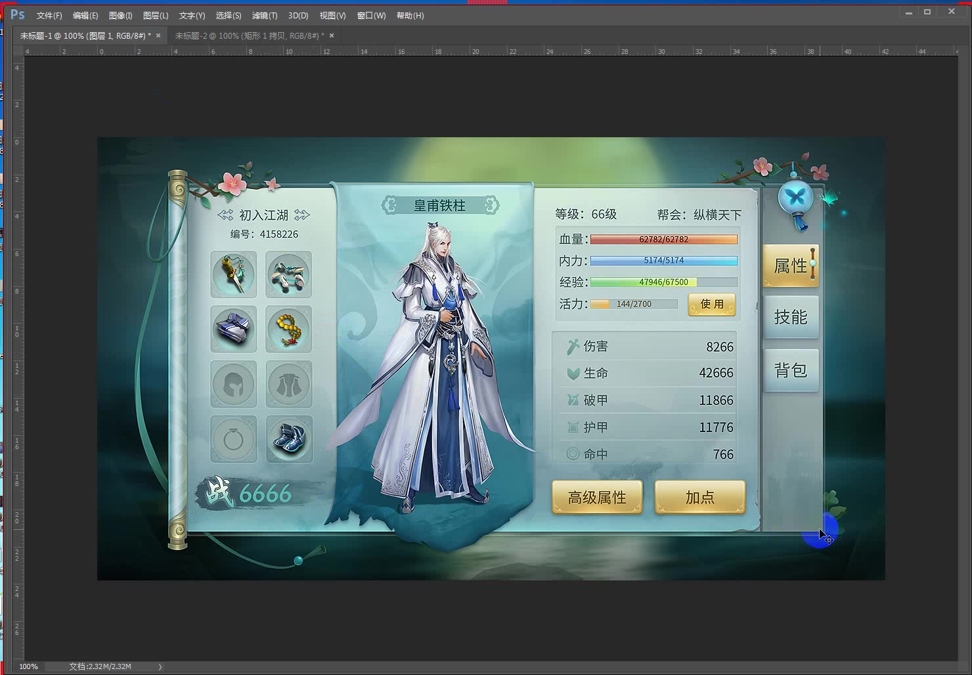972x675 pixels.
Task: Click the 初入江湖 title text
Action: pyautogui.click(x=263, y=215)
